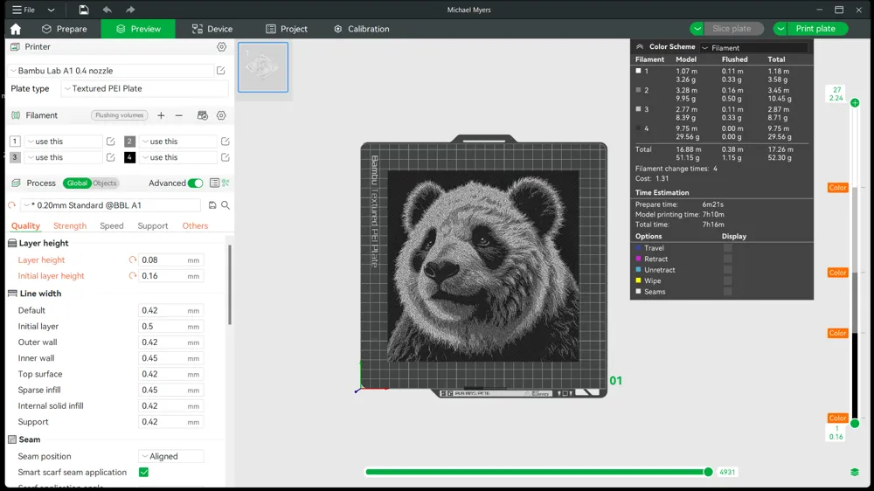Click the horizontal move slider handle
Viewport: 874px width, 491px height.
click(x=708, y=472)
